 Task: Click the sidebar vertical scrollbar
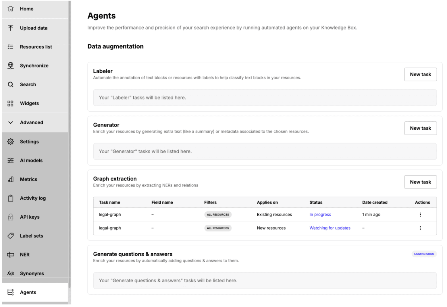pyautogui.click(x=70, y=143)
